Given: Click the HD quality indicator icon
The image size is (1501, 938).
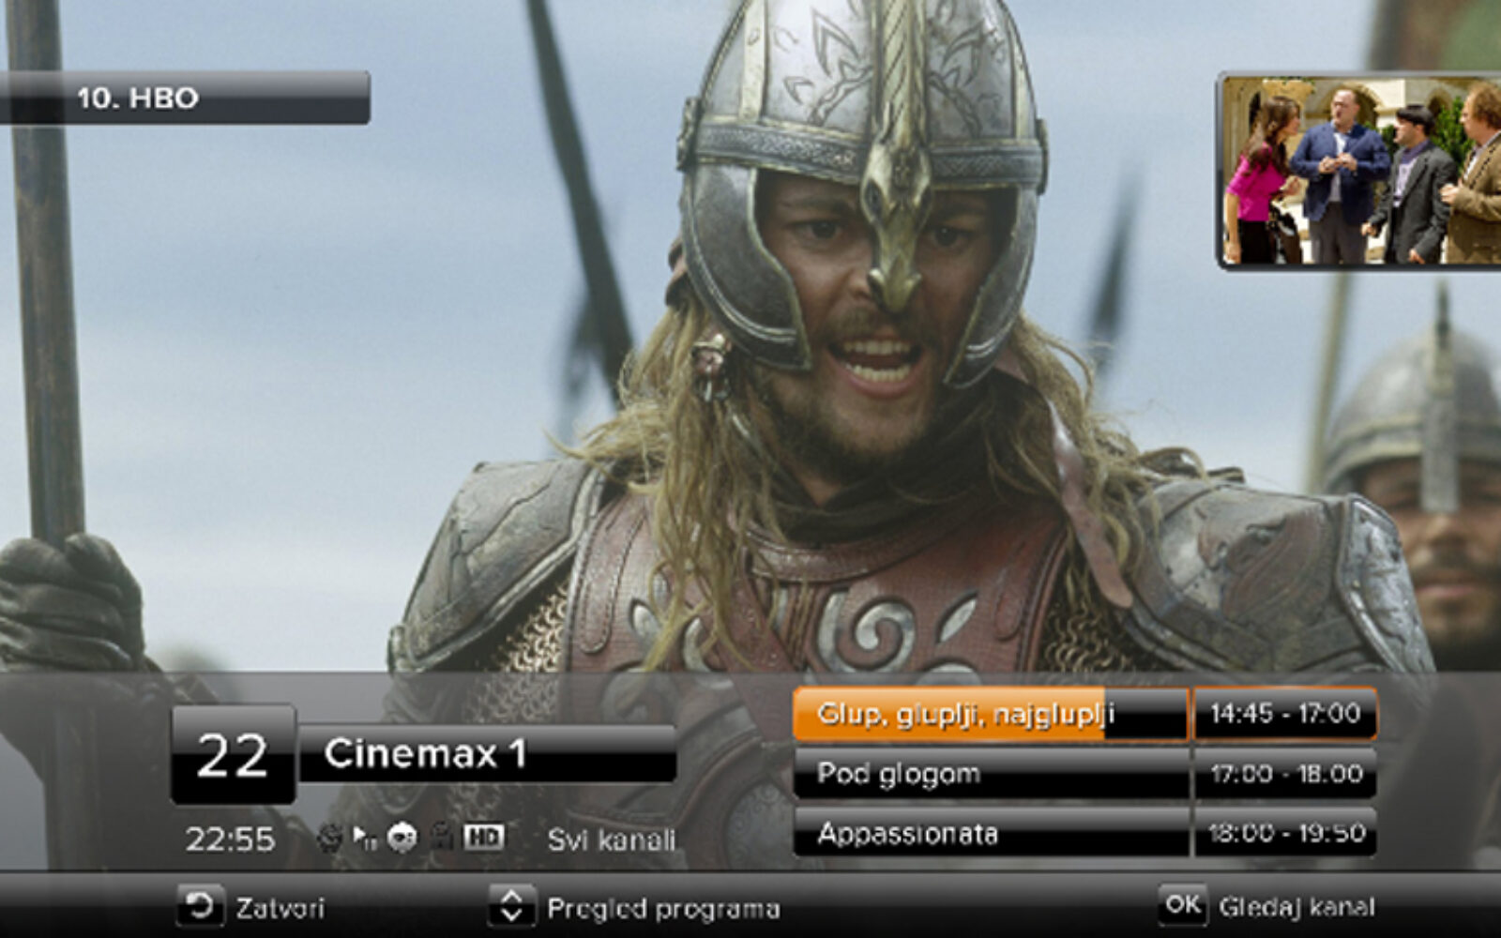Looking at the screenshot, I should coord(483,837).
